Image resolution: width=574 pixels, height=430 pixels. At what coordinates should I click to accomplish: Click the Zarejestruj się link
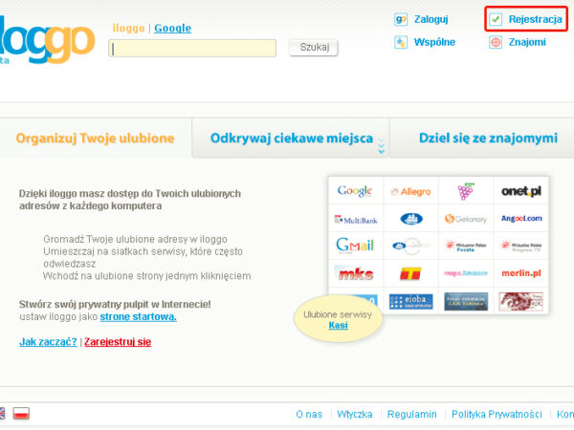coord(118,342)
